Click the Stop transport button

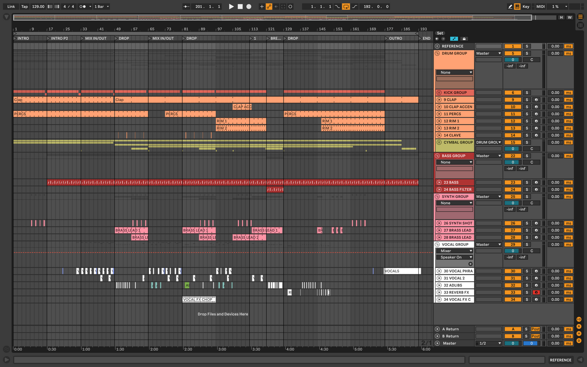click(240, 7)
